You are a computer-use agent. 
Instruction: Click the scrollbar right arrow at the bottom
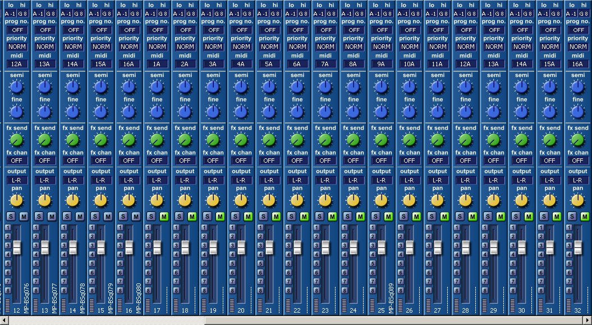pyautogui.click(x=588, y=321)
